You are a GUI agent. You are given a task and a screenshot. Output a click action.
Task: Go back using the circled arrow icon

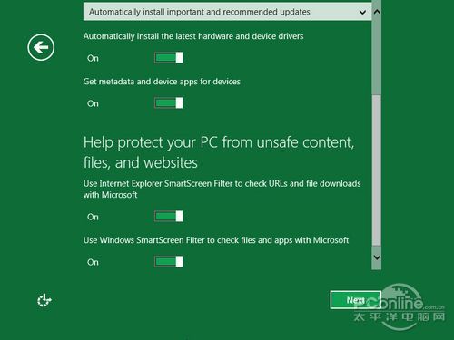click(41, 47)
